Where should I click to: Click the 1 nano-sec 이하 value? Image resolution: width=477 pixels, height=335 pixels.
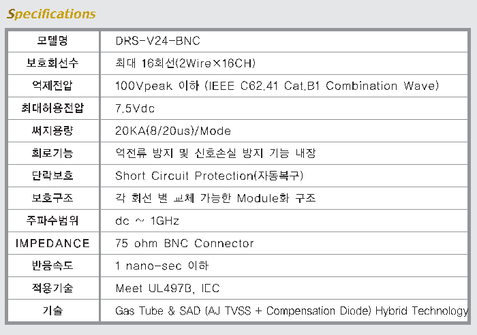click(x=161, y=266)
